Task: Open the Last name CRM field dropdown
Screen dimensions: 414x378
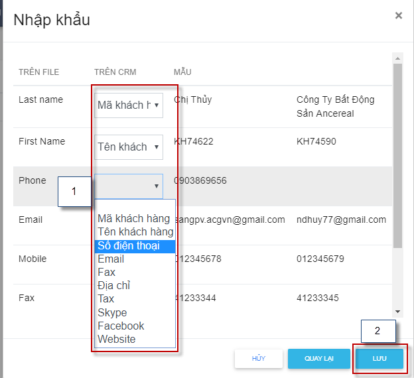Action: point(129,105)
